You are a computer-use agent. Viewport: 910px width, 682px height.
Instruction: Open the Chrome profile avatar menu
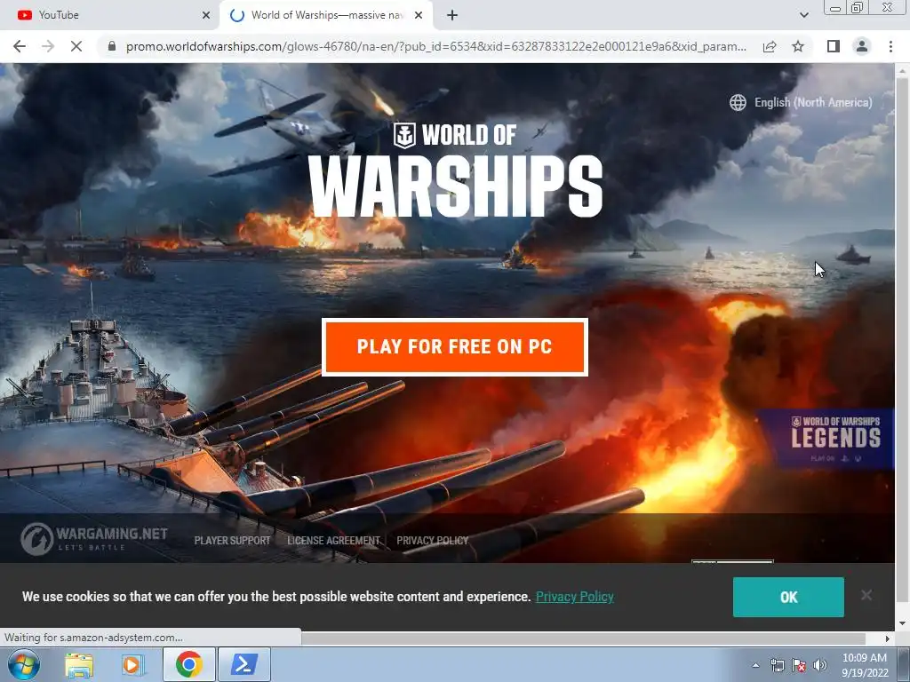pyautogui.click(x=862, y=46)
